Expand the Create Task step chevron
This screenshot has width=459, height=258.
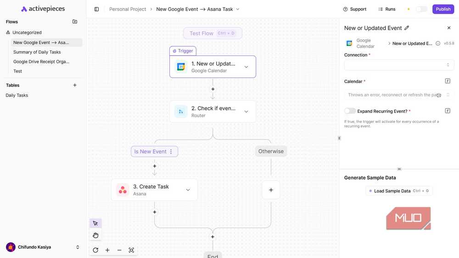click(188, 190)
